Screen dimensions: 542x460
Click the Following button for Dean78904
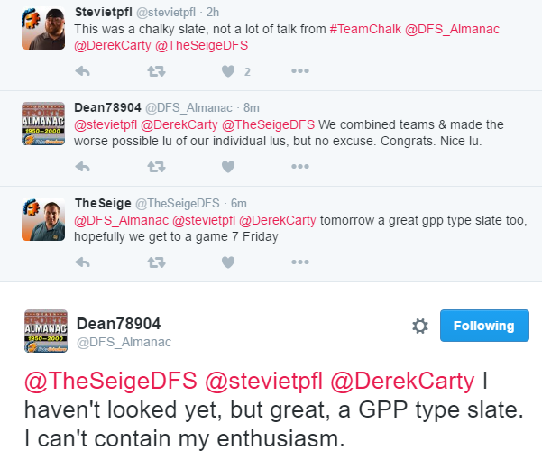(x=484, y=326)
